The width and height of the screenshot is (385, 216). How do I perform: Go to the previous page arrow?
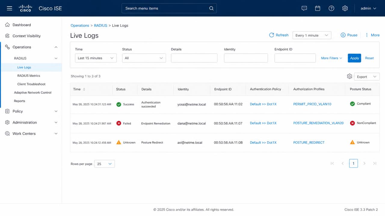(x=343, y=163)
